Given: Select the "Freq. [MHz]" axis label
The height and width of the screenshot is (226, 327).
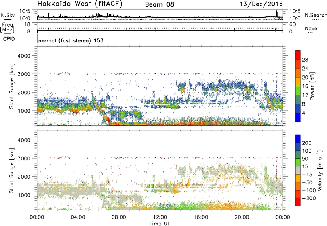Looking at the screenshot, I should tap(7, 27).
